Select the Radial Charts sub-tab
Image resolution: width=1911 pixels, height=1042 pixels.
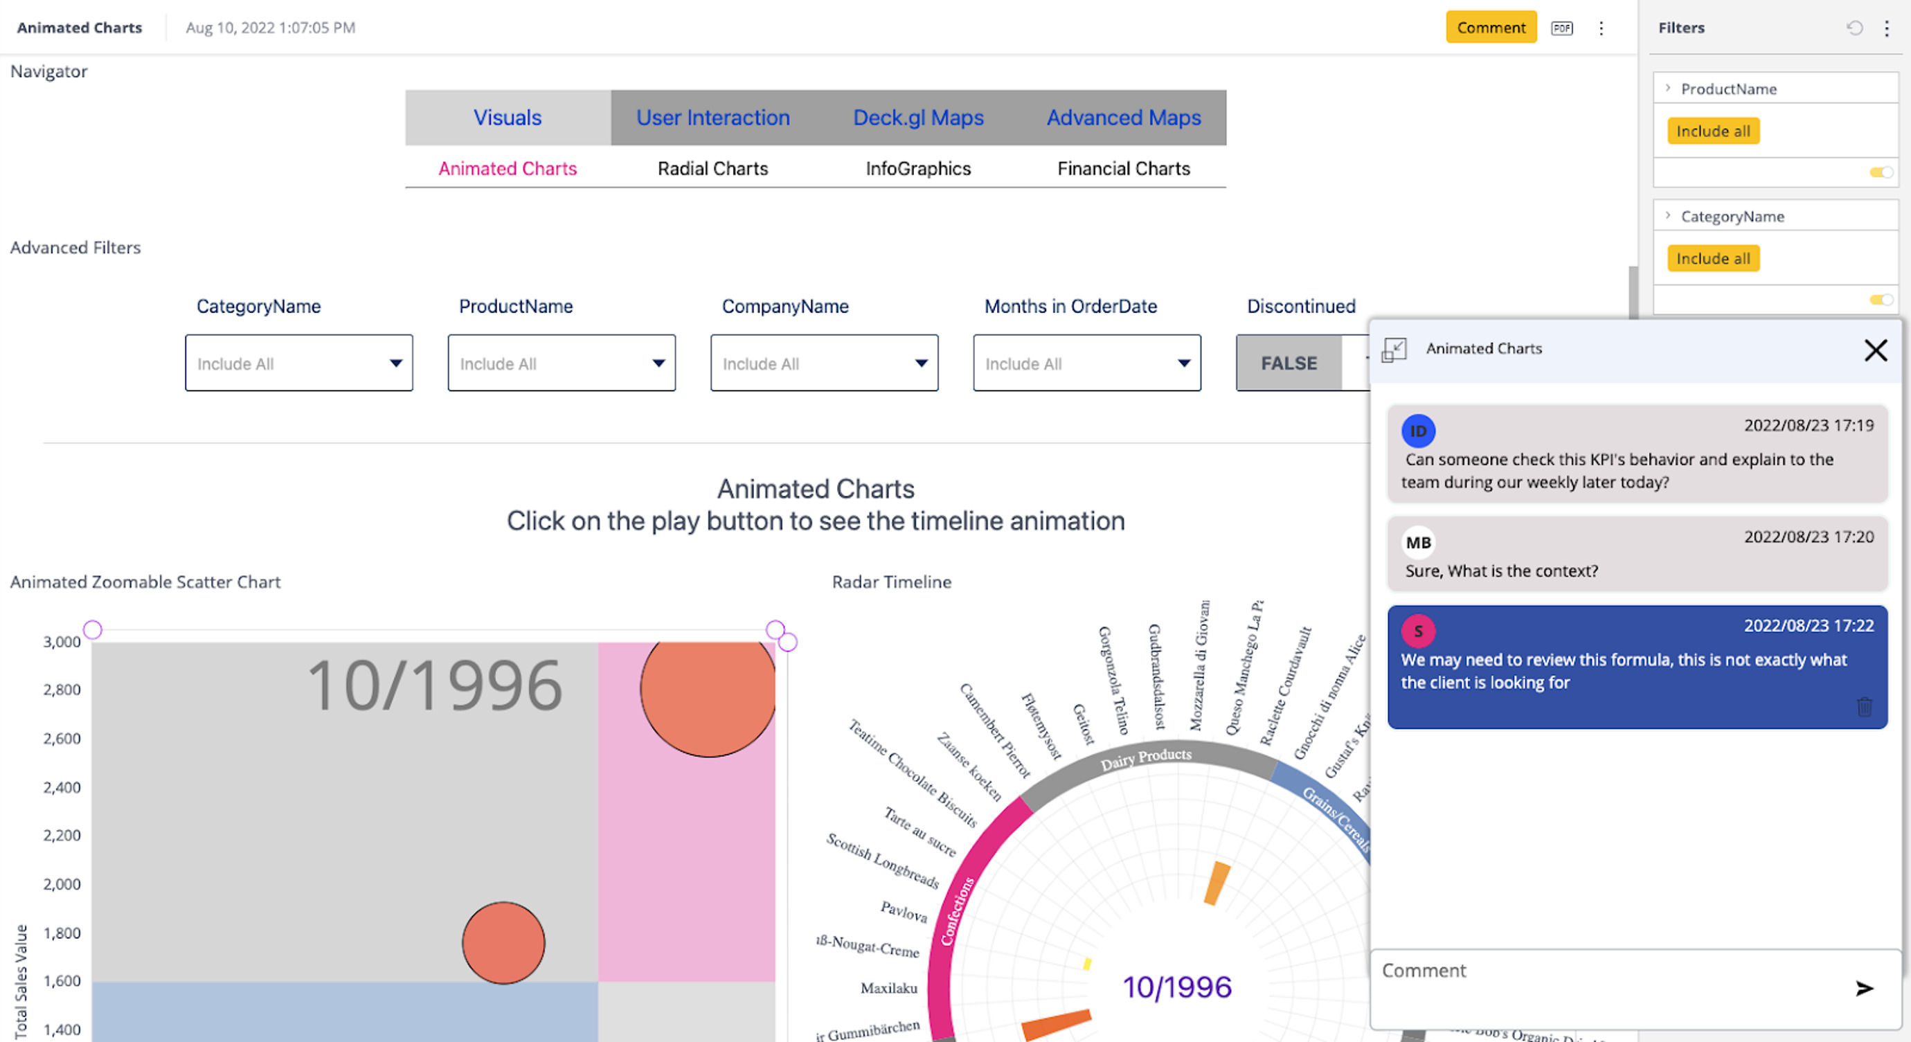(713, 168)
